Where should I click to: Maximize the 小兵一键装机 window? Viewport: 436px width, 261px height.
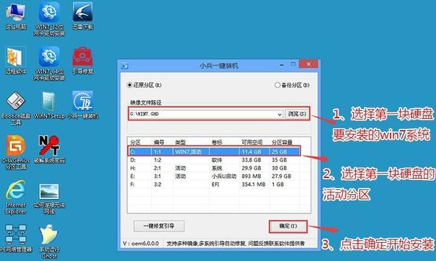click(x=293, y=64)
